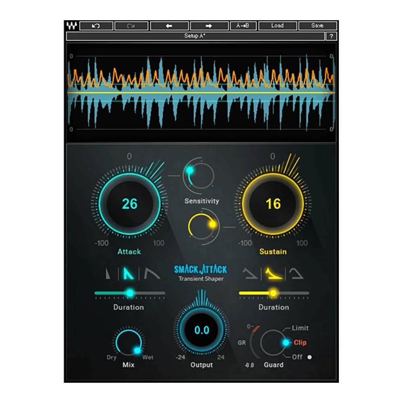Image resolution: width=403 pixels, height=403 pixels.
Task: Click the Attack knob showing 26
Action: [130, 204]
